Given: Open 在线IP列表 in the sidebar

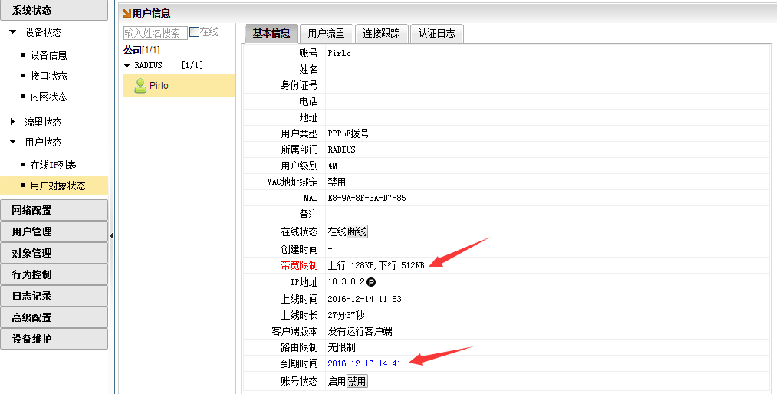Looking at the screenshot, I should point(53,165).
